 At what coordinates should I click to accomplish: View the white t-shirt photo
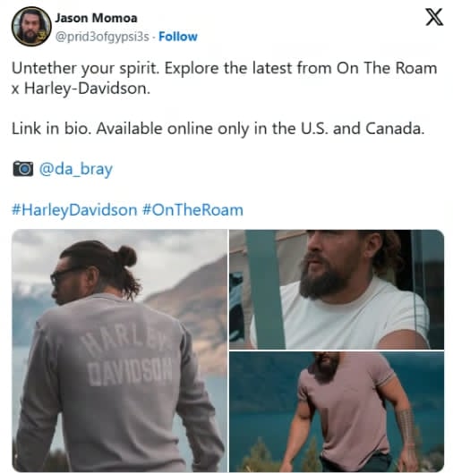tap(337, 290)
